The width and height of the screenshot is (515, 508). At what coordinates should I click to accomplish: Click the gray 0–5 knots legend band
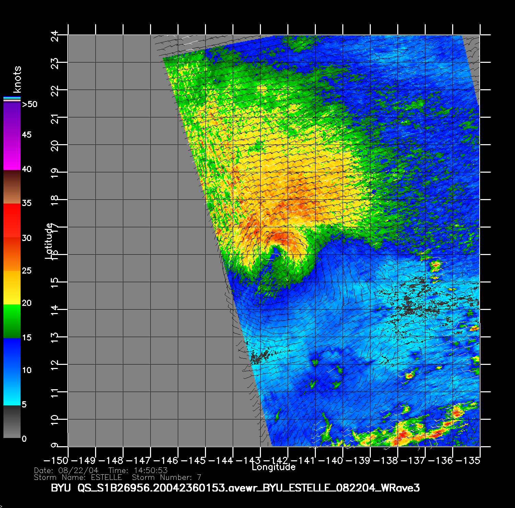12,422
